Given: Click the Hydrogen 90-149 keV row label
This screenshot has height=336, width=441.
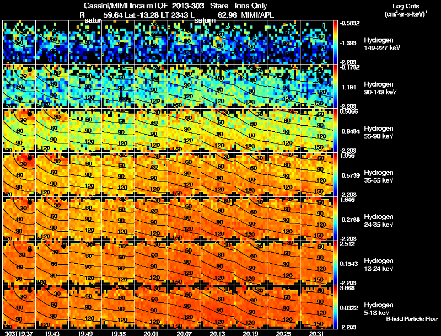Looking at the screenshot, I should pos(380,88).
